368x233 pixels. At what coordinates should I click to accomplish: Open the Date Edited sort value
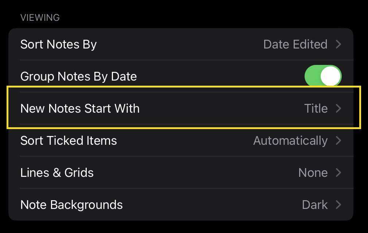(295, 44)
